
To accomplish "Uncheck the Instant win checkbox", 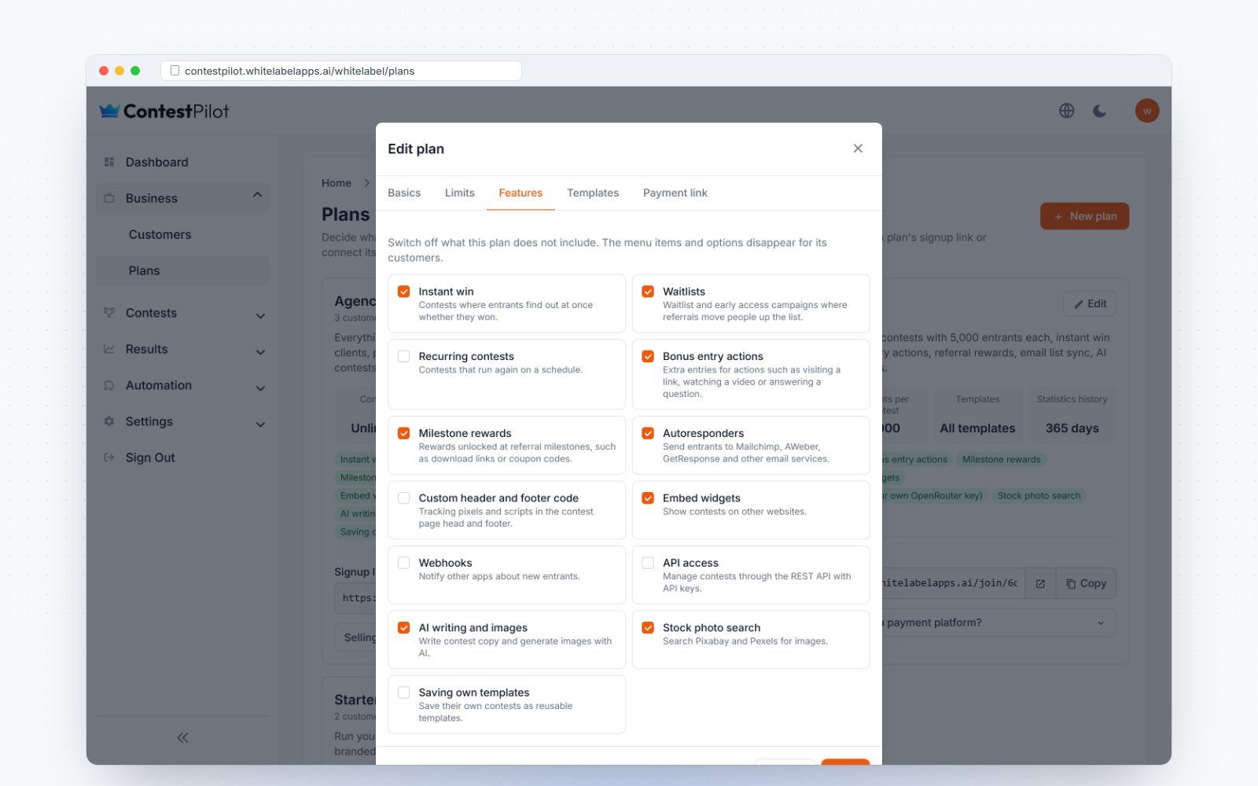I will pyautogui.click(x=404, y=292).
